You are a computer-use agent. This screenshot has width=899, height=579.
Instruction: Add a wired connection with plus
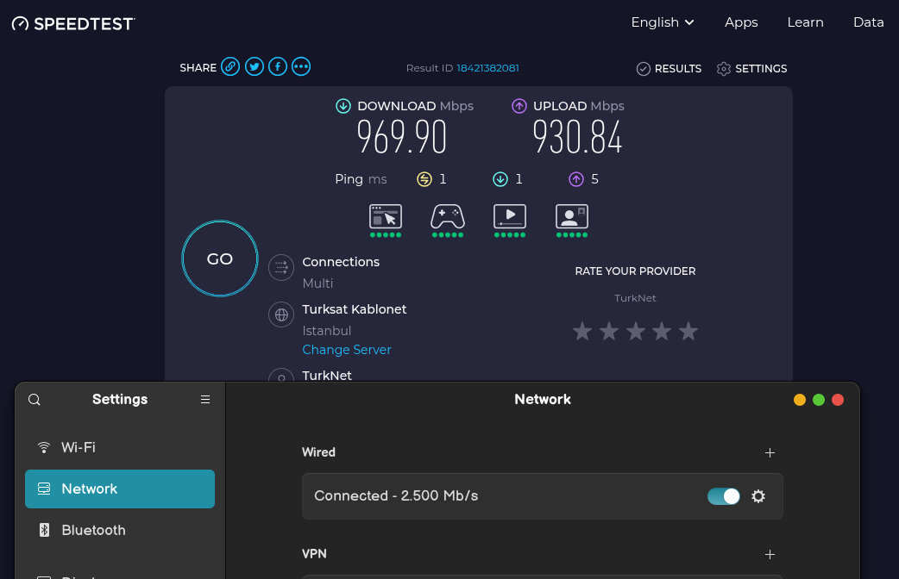(770, 453)
